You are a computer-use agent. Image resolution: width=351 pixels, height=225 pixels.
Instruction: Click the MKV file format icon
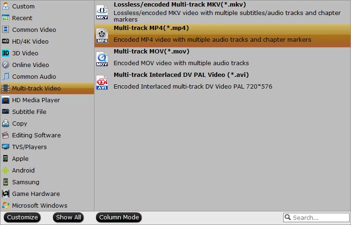[102, 12]
